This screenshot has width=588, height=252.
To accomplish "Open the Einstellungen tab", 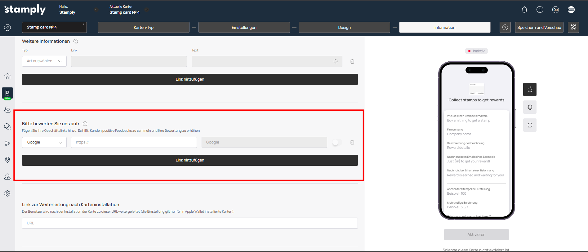I will point(244,27).
